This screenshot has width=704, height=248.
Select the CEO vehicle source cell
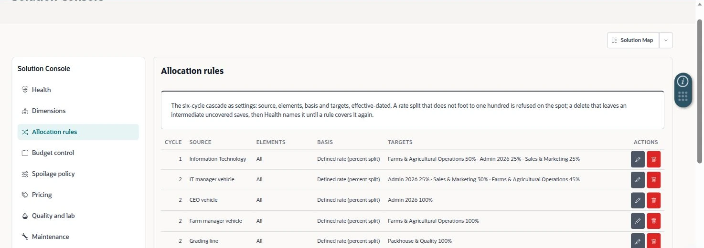pyautogui.click(x=203, y=200)
